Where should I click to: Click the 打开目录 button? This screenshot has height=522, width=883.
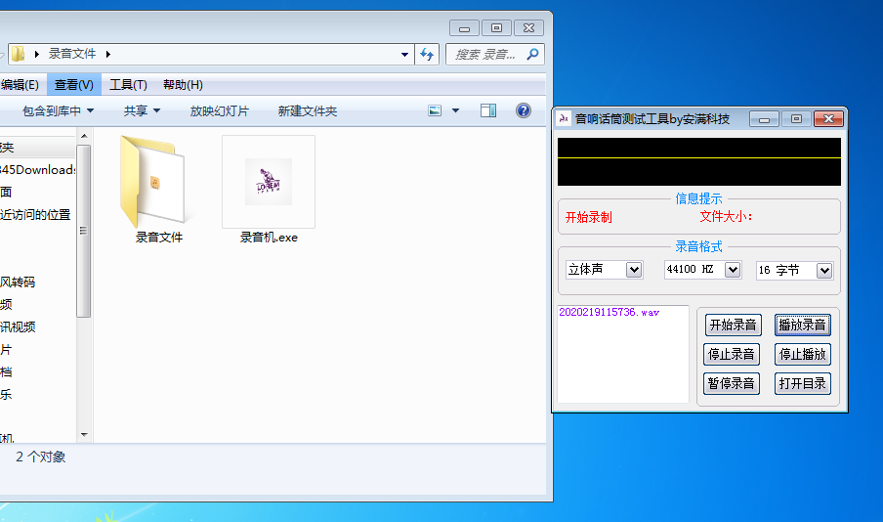tap(802, 383)
